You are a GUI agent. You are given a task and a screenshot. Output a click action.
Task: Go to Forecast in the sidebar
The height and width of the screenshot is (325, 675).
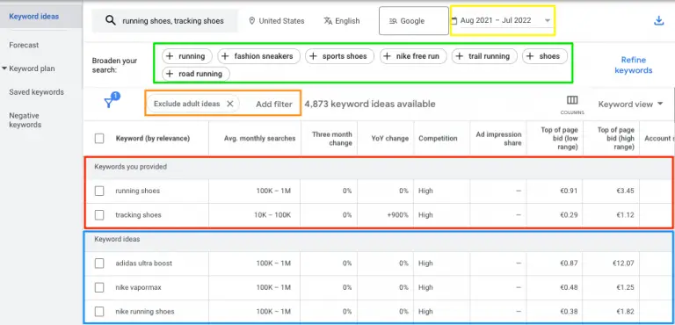point(24,45)
